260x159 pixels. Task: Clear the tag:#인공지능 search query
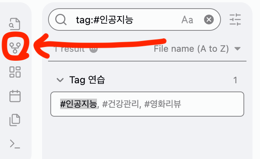pos(209,19)
